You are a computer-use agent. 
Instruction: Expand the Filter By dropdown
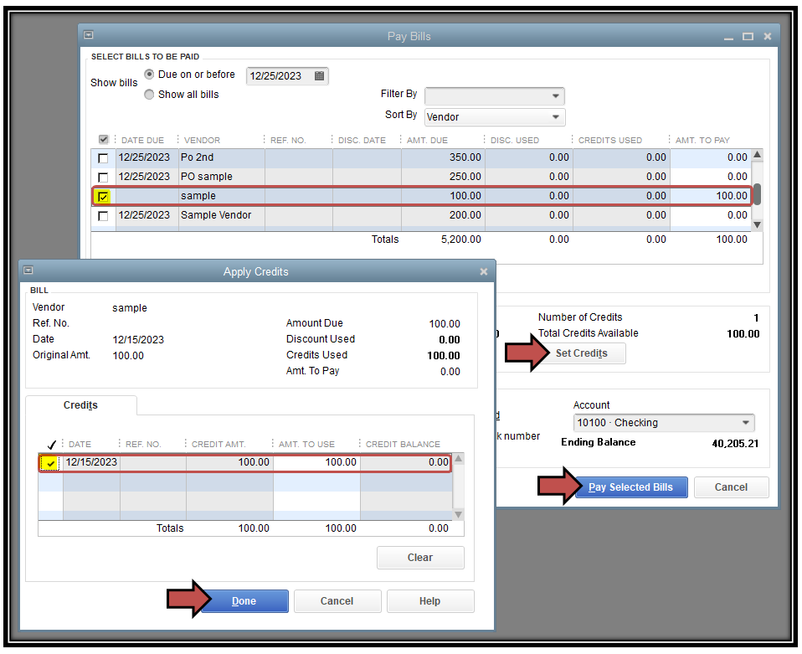click(x=555, y=96)
